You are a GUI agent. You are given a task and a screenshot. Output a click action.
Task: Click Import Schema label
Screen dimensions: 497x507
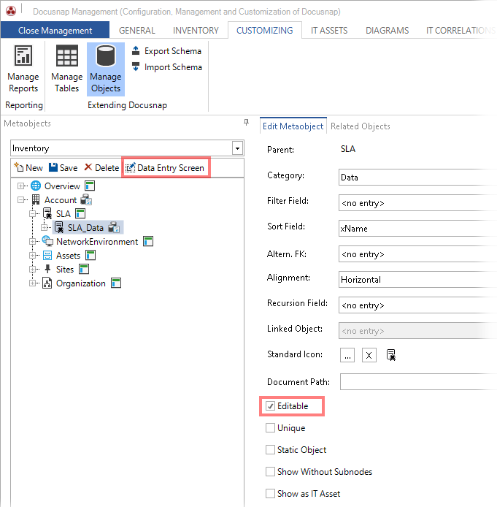(x=173, y=67)
